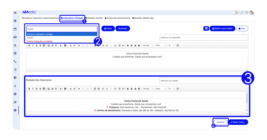Open the calendar icon in sidebar
This screenshot has height=140, width=267.
coord(15,29)
